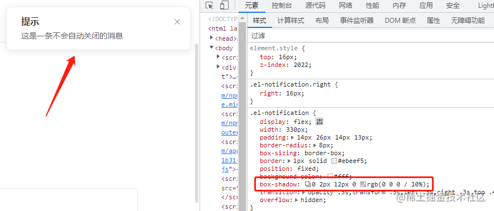Select the 无障碍功能 sub-tab

468,21
